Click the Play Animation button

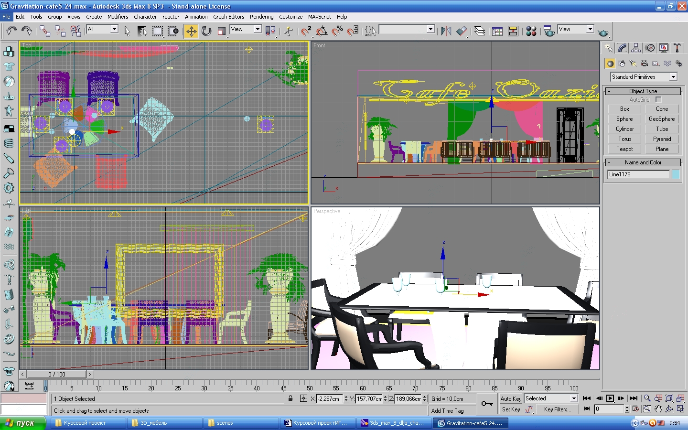click(610, 398)
